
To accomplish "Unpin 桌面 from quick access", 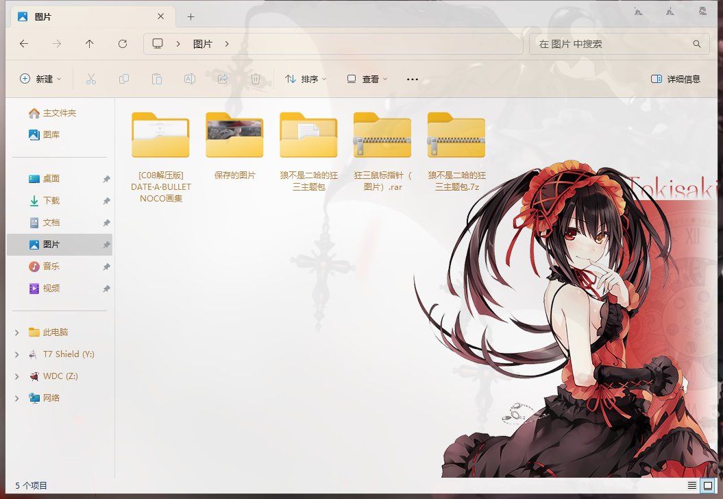I will (106, 179).
